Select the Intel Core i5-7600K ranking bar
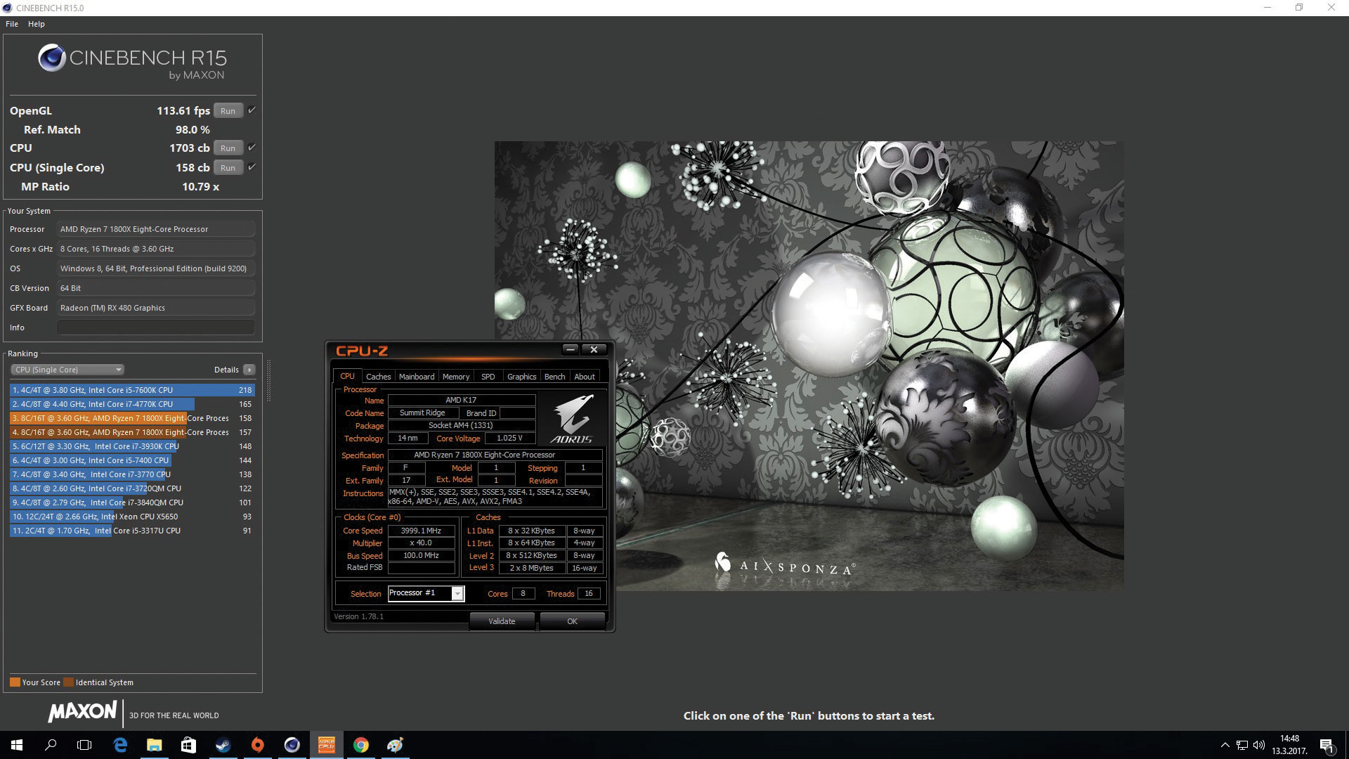The height and width of the screenshot is (759, 1349). [131, 390]
